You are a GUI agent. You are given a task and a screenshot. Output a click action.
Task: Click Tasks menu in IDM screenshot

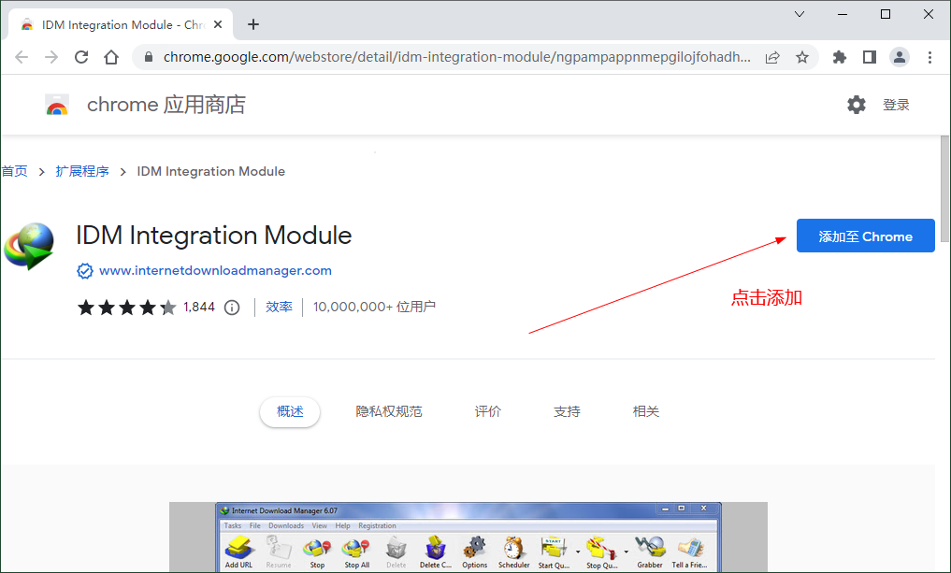tap(232, 525)
